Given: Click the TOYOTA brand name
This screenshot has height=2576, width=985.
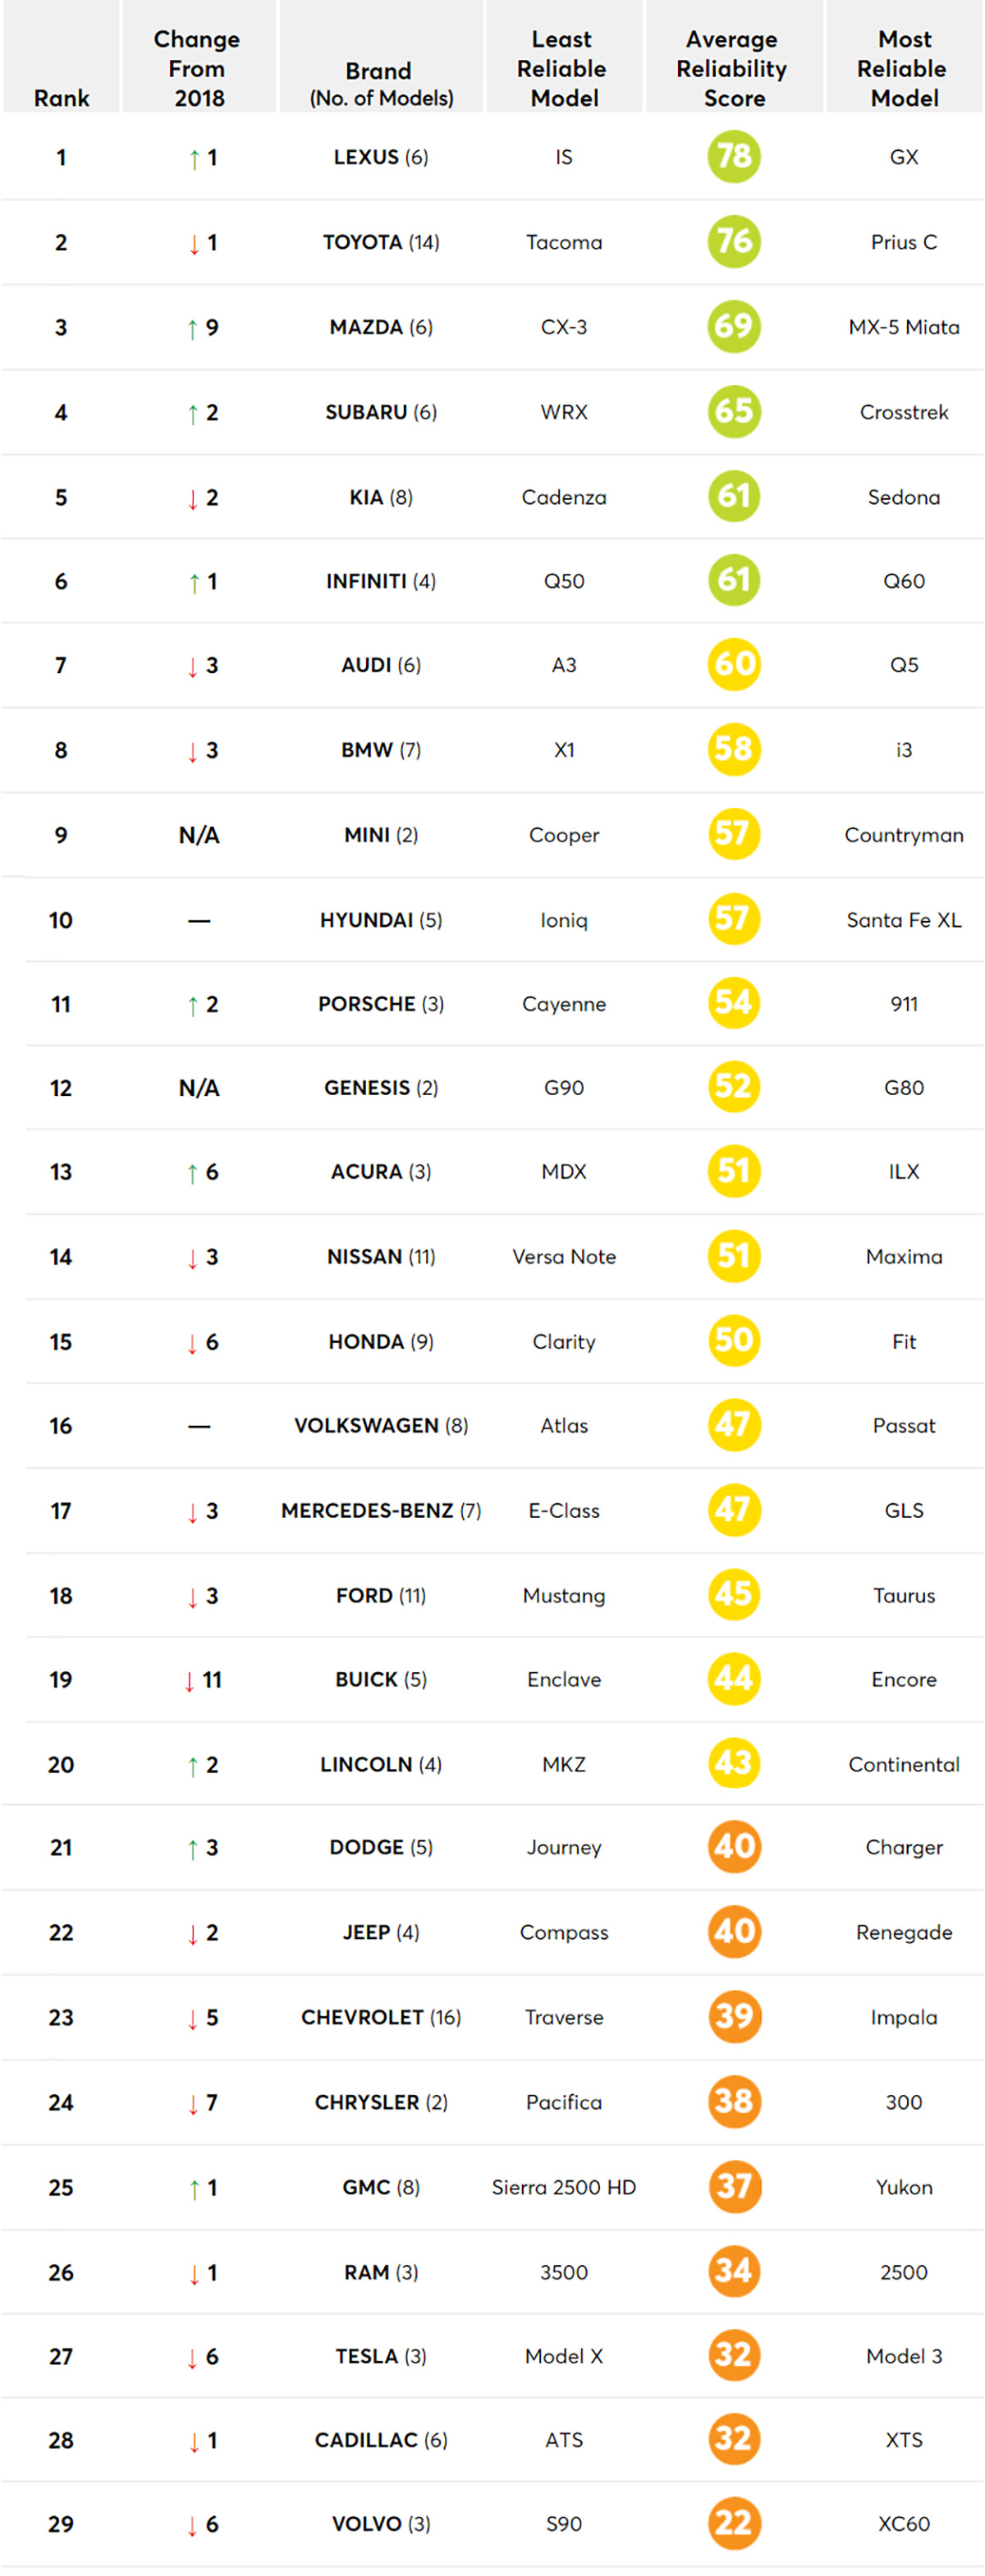Looking at the screenshot, I should tap(362, 242).
